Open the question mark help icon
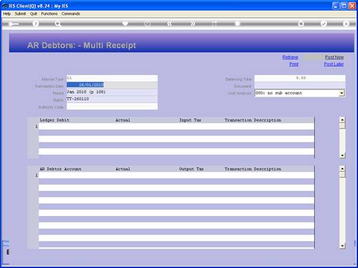The height and width of the screenshot is (268, 358). [x=35, y=24]
